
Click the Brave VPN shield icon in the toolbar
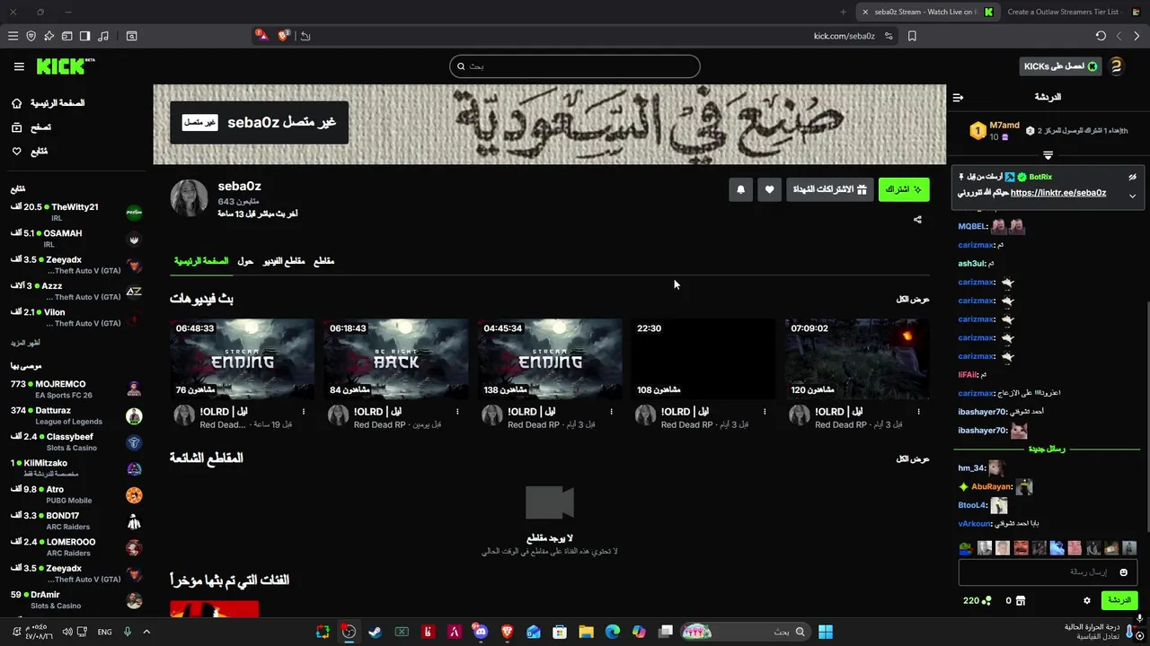(x=31, y=36)
